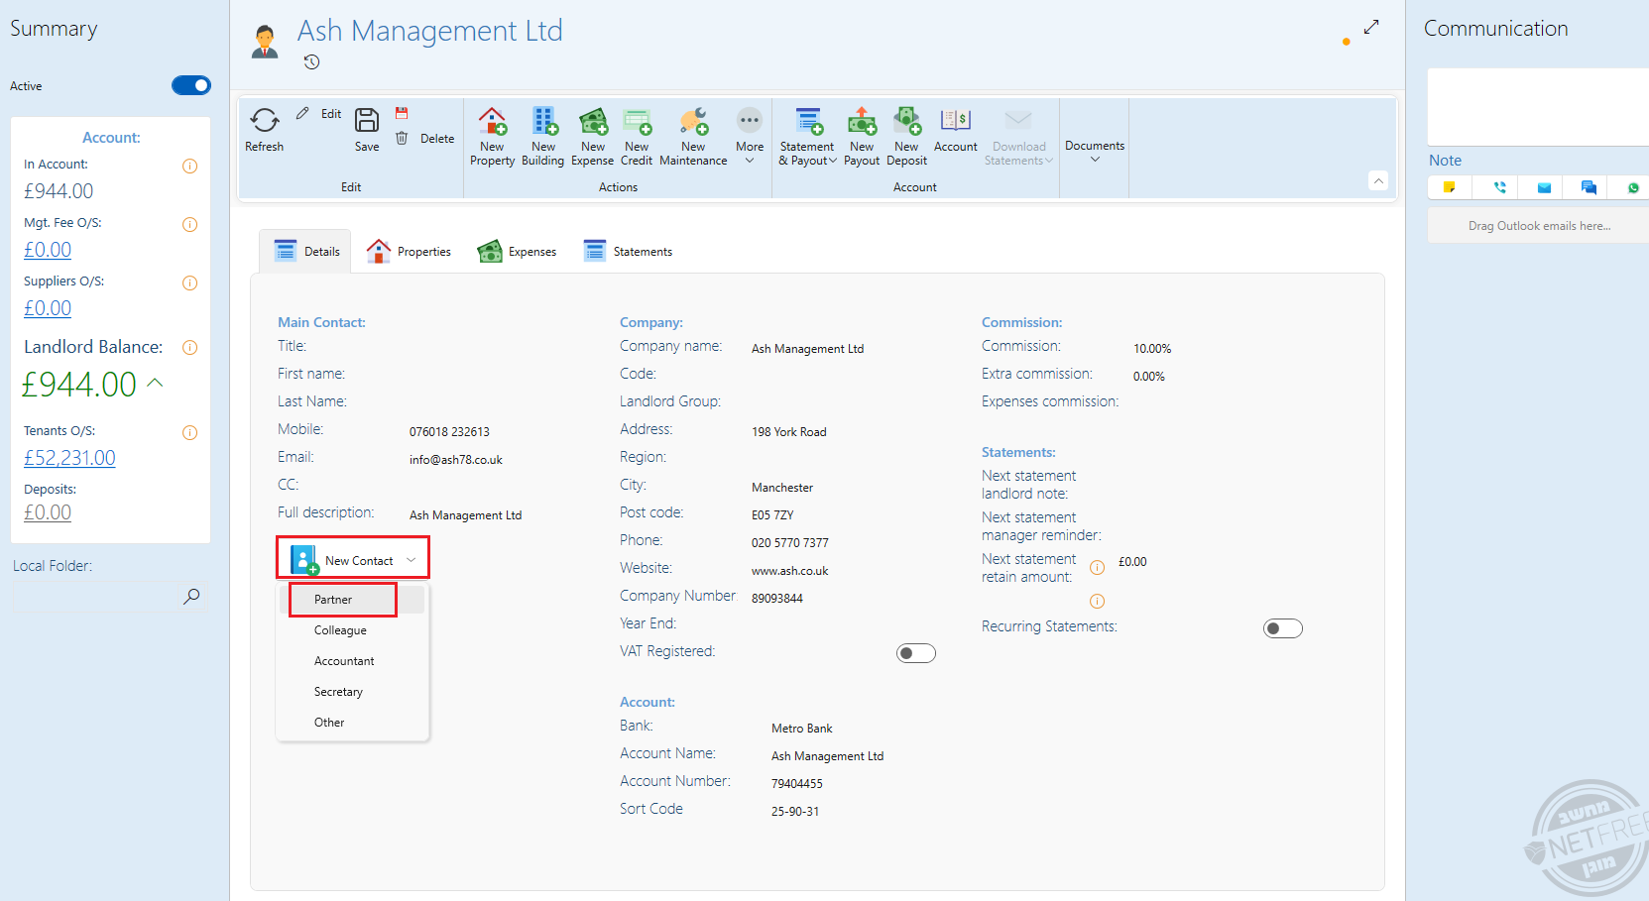Click the Save floppy disk icon
Viewport: 1649px width, 901px height.
tap(367, 120)
